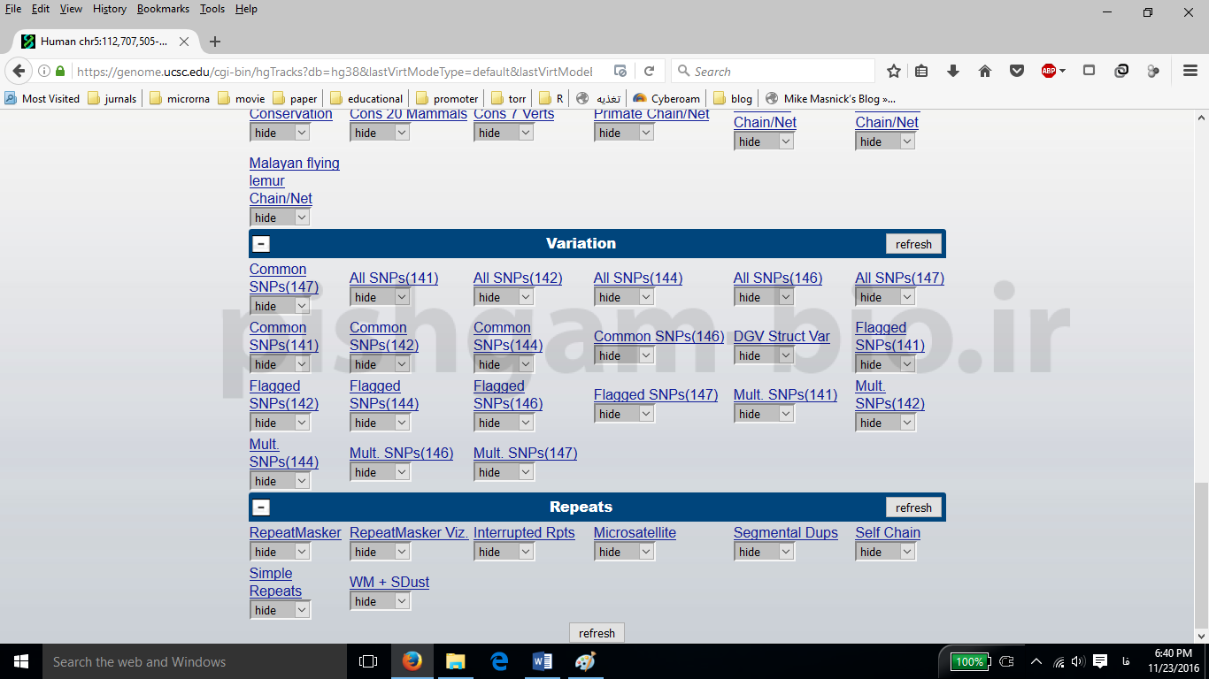
Task: Open the RepeatMasker visibility dropdown
Action: pos(280,552)
